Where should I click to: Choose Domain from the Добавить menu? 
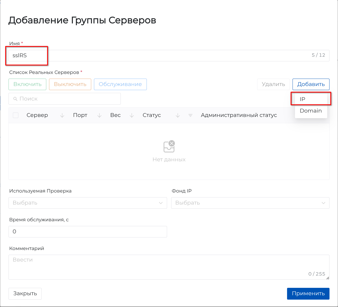[311, 111]
